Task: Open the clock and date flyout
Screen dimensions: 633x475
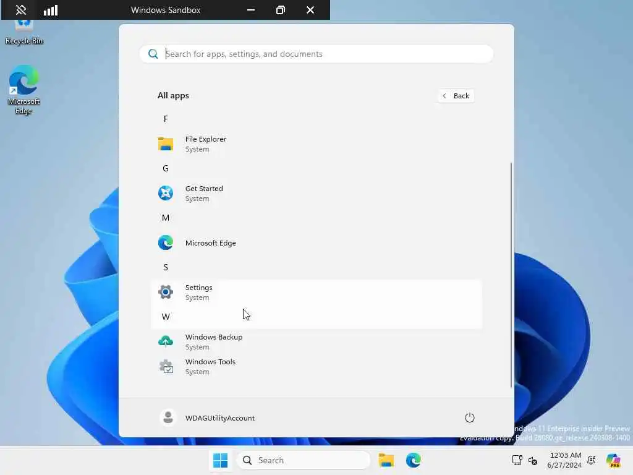Action: pyautogui.click(x=564, y=460)
